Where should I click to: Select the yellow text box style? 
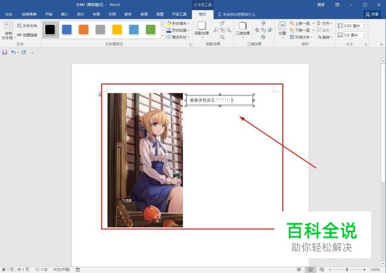117,30
